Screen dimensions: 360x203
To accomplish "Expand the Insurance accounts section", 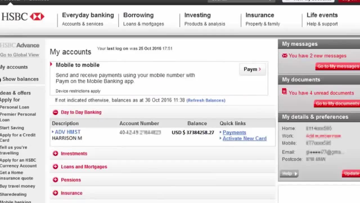I will [x=55, y=193].
